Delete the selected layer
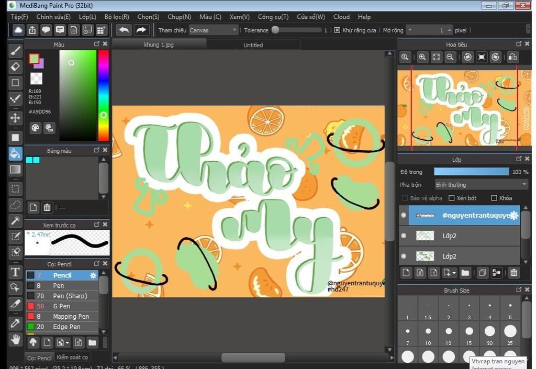Viewport: 536px width, 369px height. pyautogui.click(x=514, y=273)
